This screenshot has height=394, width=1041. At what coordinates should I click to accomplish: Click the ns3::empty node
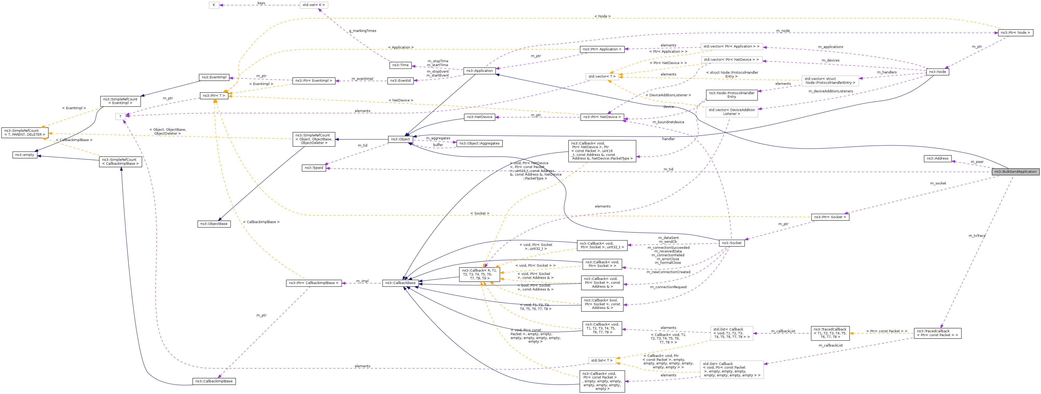[25, 155]
